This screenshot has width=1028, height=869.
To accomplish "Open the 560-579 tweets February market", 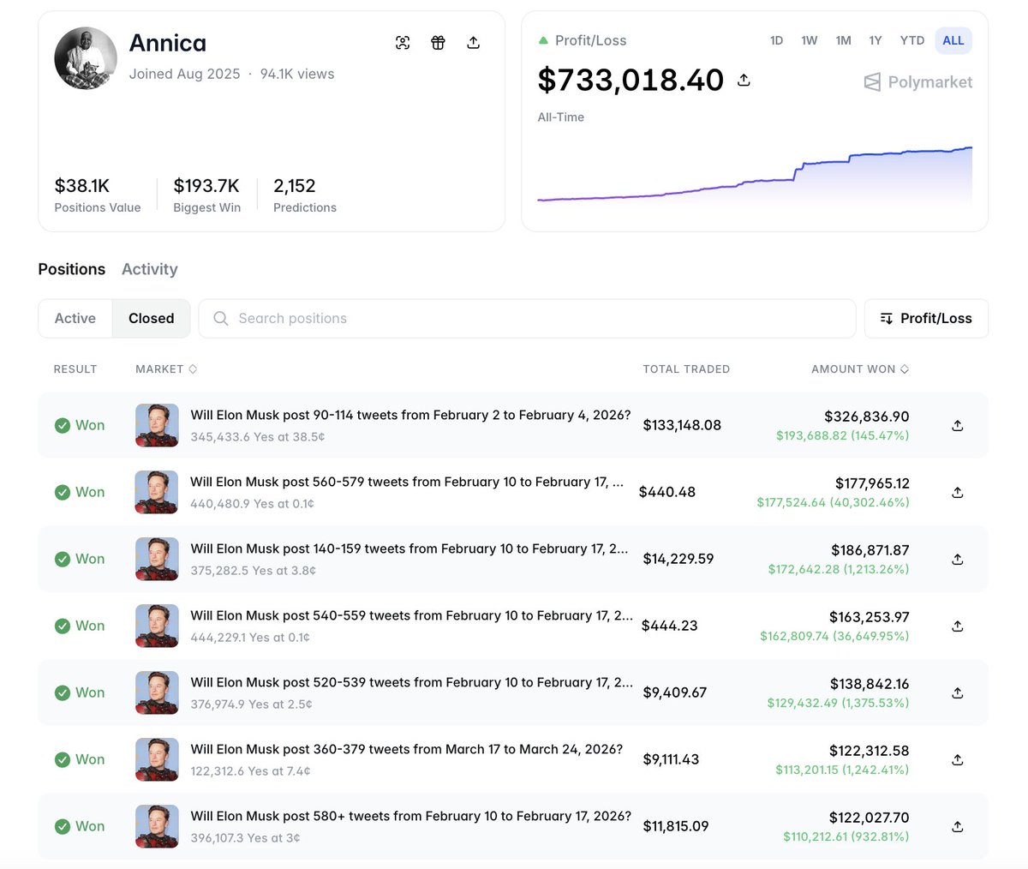I will point(407,482).
